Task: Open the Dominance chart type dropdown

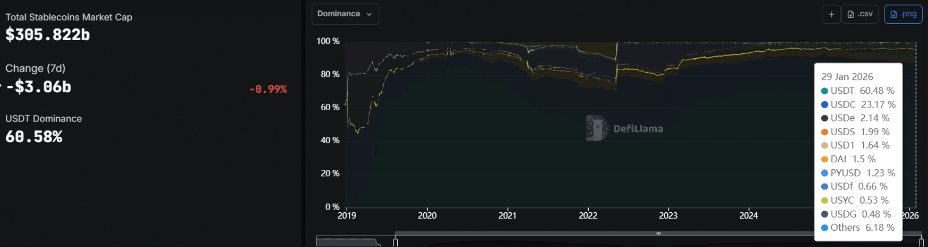Action: [345, 14]
